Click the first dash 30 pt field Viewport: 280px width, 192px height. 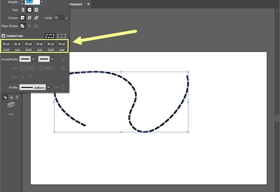6,44
